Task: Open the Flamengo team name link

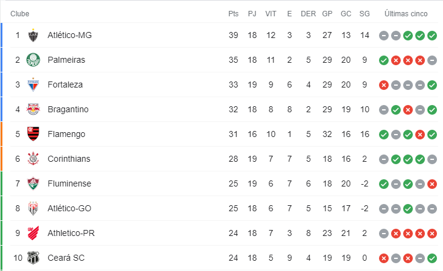Action: (x=66, y=134)
